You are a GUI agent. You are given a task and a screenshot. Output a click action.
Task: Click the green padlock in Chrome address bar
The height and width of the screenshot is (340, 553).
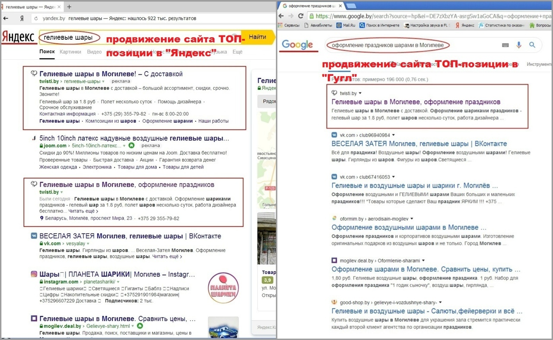pyautogui.click(x=311, y=16)
